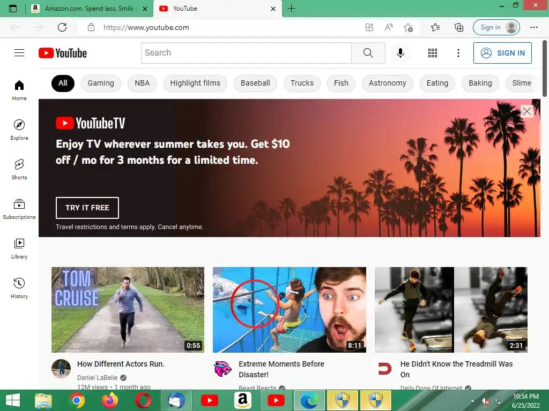
Task: Open History in sidebar
Action: tap(19, 288)
